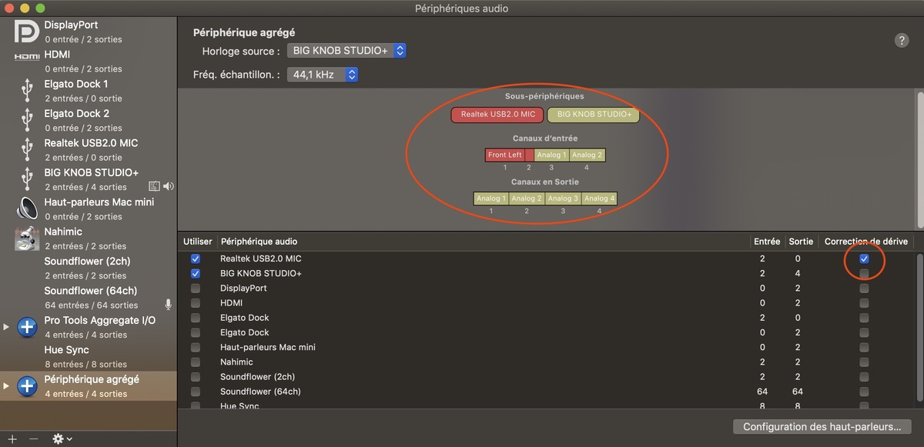Uncheck Utiliser for BIG KNOB STUDIO+
The image size is (924, 447).
pyautogui.click(x=196, y=274)
